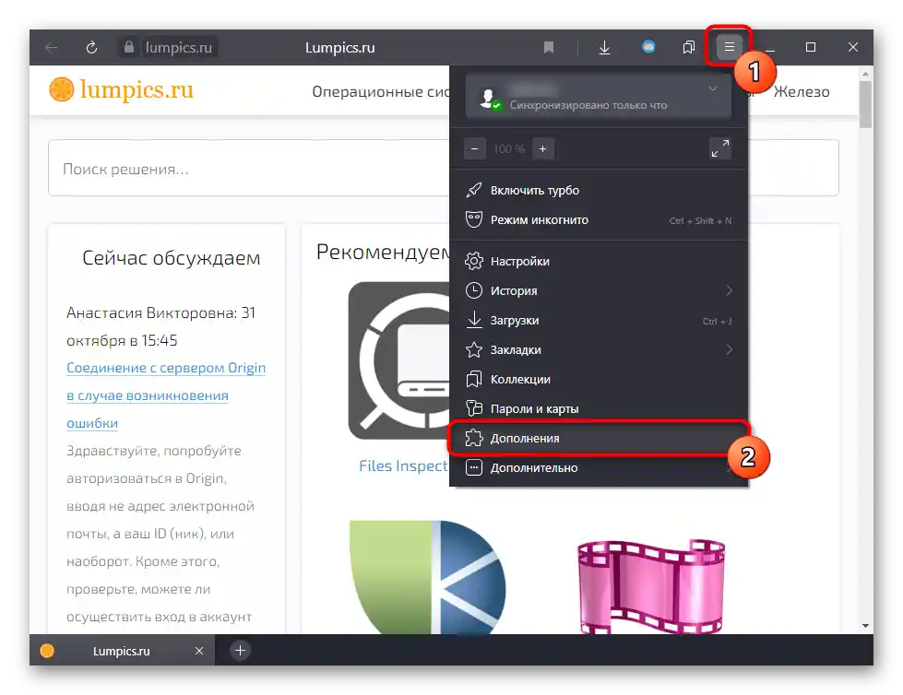Click the three-dots Дополнительно icon
This screenshot has height=695, width=903.
pyautogui.click(x=474, y=467)
